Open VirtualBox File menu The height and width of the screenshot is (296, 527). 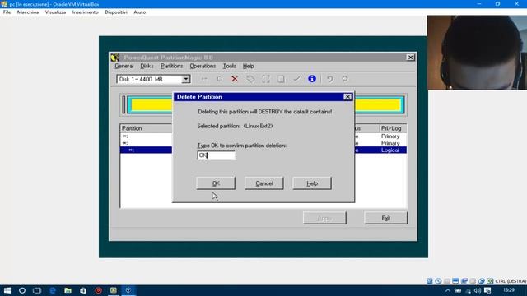pos(7,12)
